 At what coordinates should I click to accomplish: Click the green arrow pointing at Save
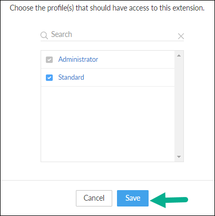click(x=169, y=200)
